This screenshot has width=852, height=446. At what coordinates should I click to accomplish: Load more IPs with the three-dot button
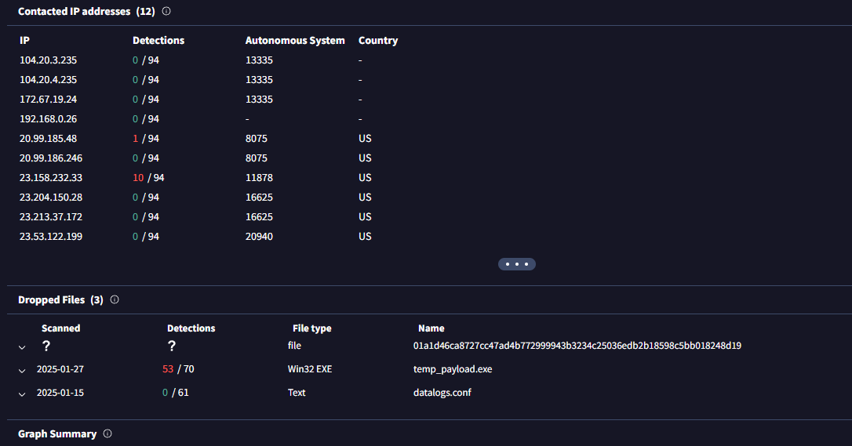[x=517, y=264]
